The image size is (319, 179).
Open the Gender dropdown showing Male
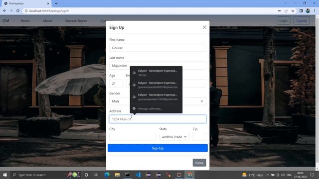158,101
